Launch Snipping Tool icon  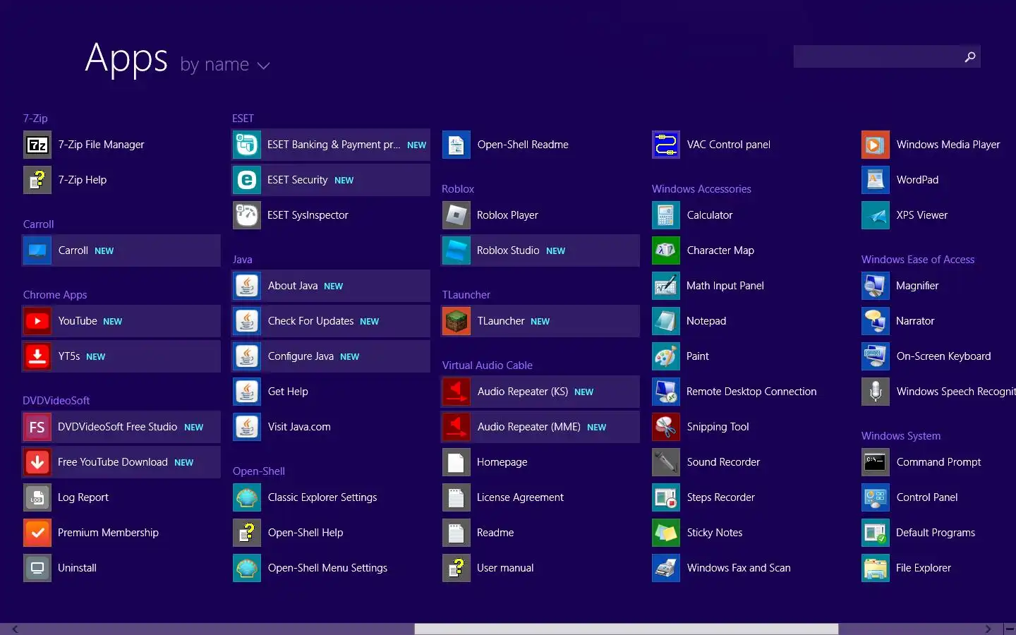coord(666,427)
